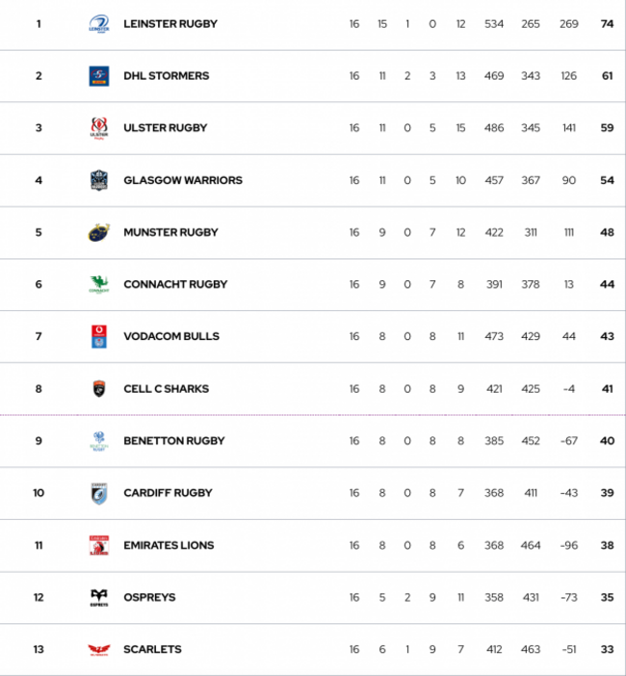
Task: Open the Leinster Rugby team name link
Action: click(x=170, y=24)
